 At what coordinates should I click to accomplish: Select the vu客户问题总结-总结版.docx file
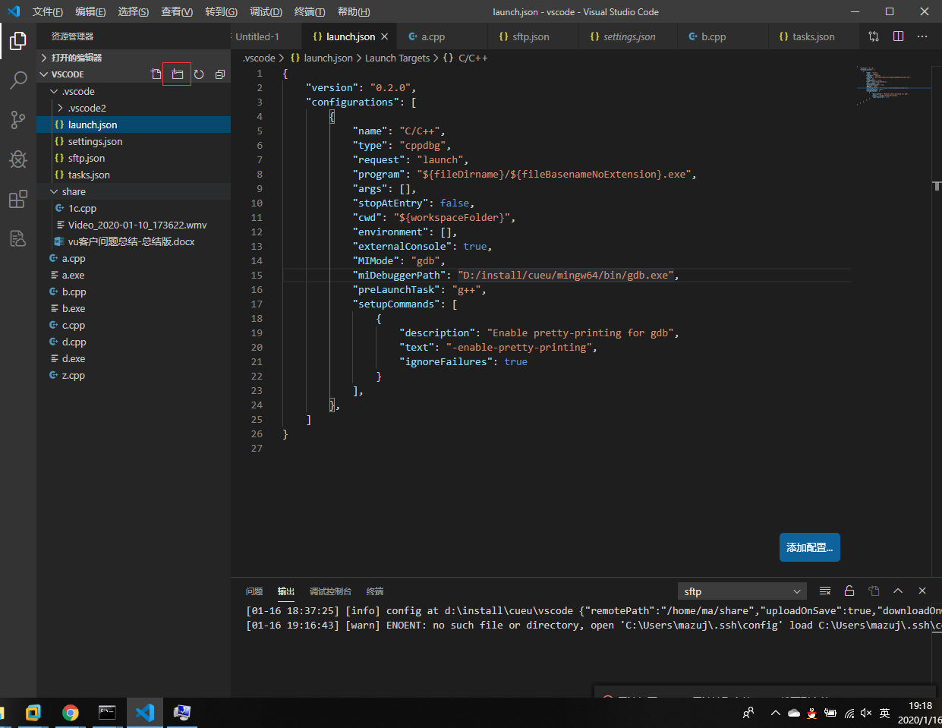134,241
